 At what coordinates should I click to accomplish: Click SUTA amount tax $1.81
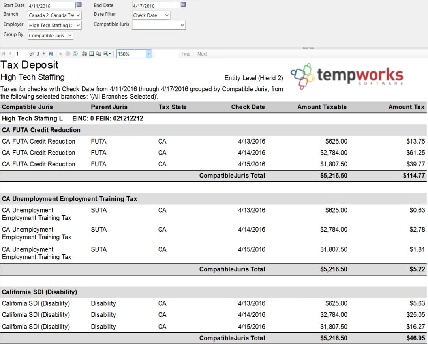(x=417, y=249)
